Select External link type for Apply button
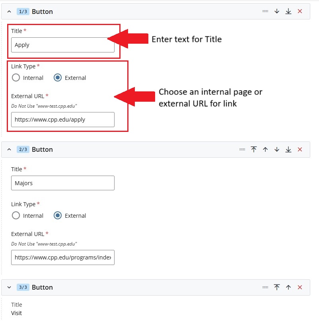 coord(58,78)
